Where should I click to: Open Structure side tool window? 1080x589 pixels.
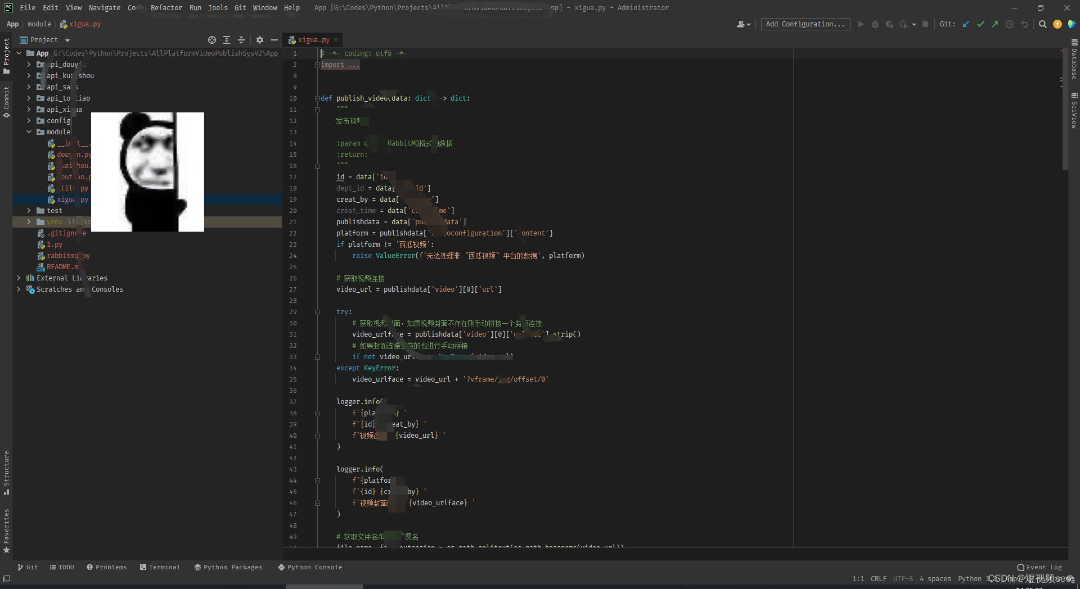pyautogui.click(x=6, y=472)
